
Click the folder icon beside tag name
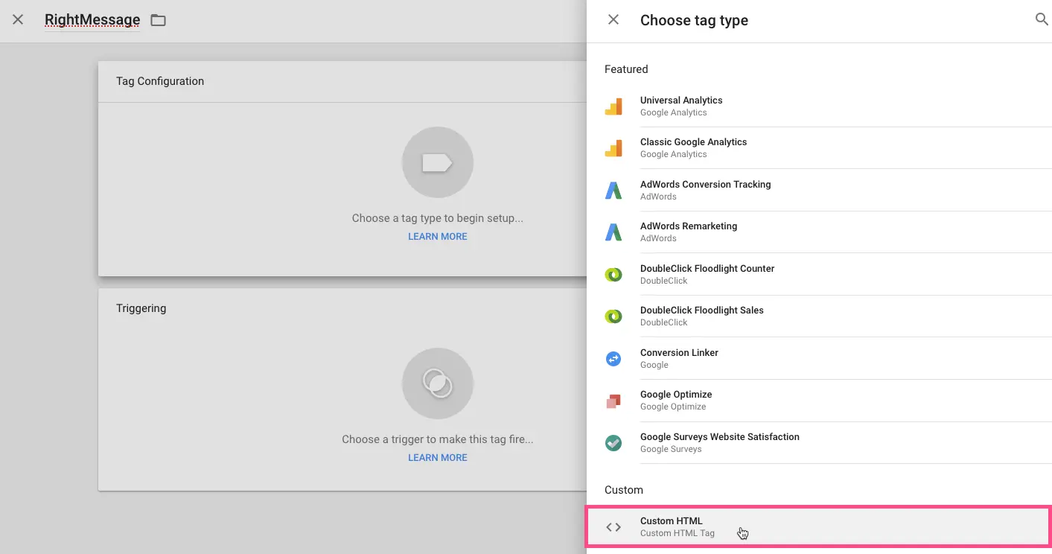click(x=158, y=20)
